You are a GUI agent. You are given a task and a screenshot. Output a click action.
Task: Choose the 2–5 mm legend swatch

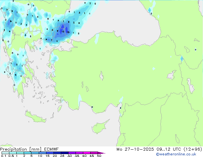28,153
